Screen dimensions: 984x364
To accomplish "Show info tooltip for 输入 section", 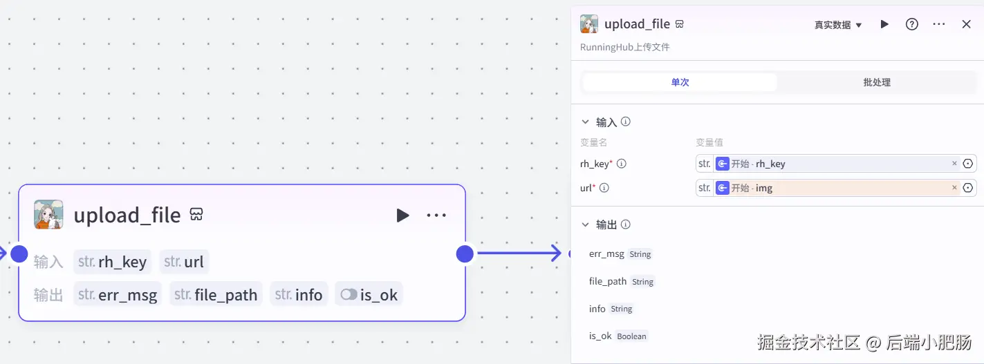I will pyautogui.click(x=626, y=122).
